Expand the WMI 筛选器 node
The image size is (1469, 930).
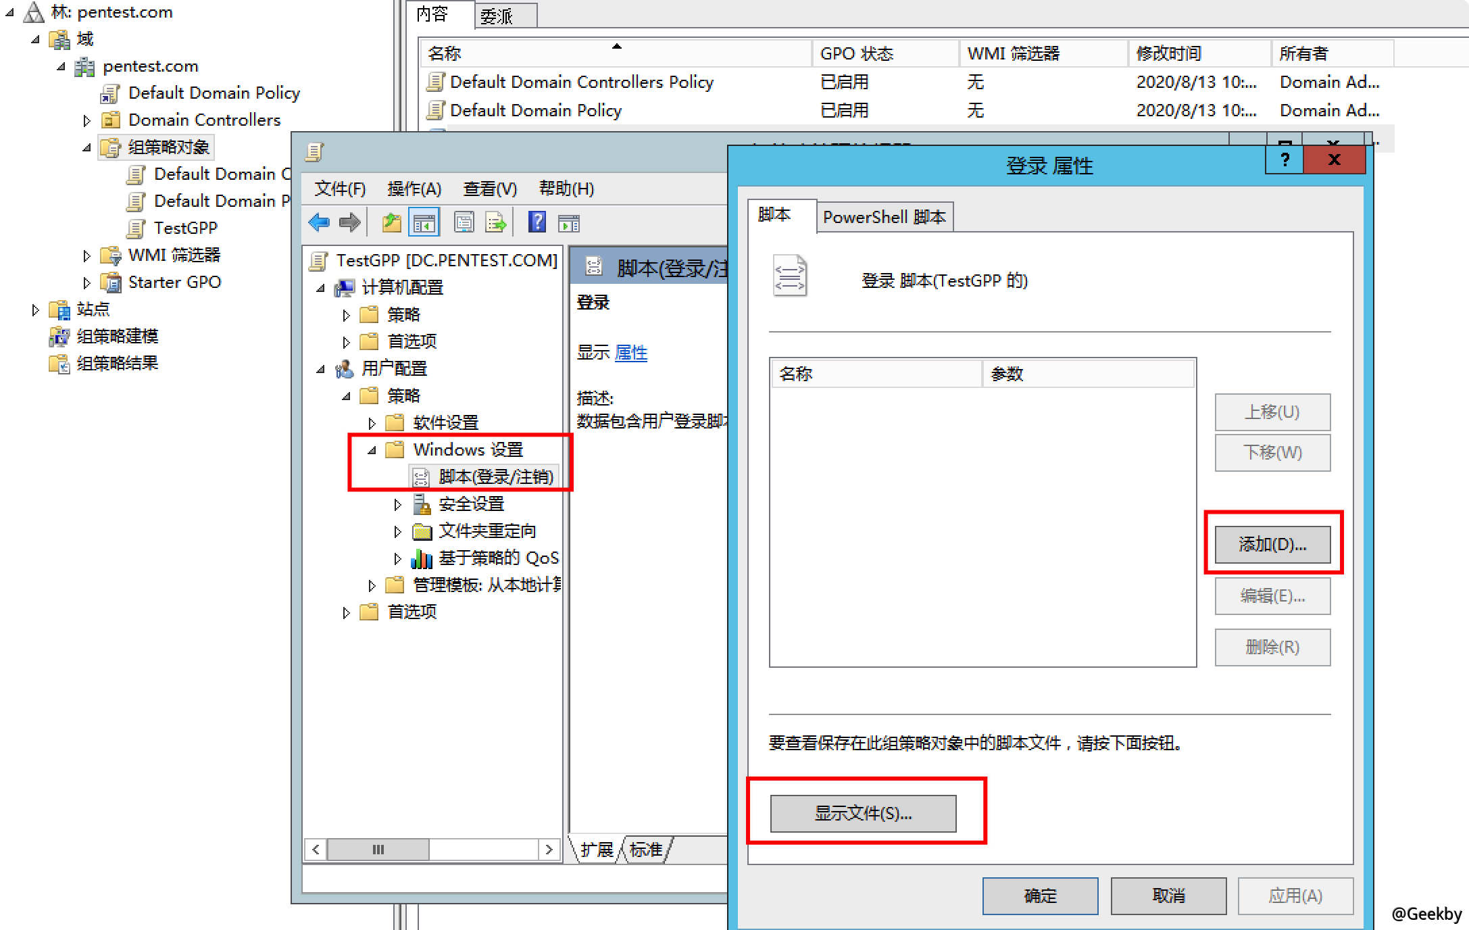[x=86, y=256]
